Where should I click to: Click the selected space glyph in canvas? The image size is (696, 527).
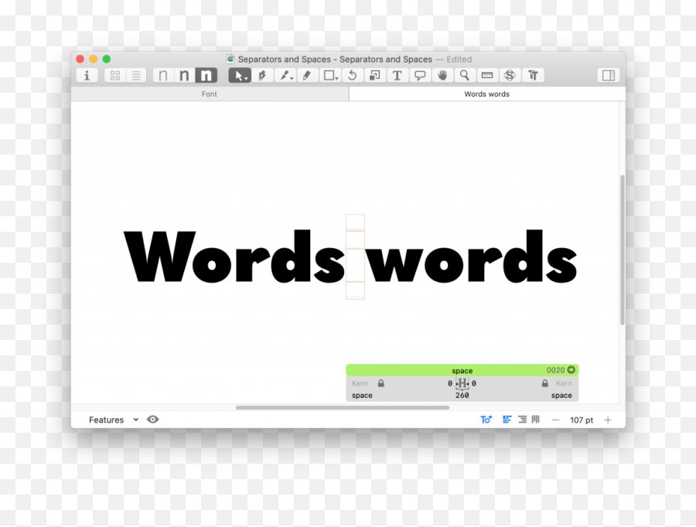(x=355, y=257)
